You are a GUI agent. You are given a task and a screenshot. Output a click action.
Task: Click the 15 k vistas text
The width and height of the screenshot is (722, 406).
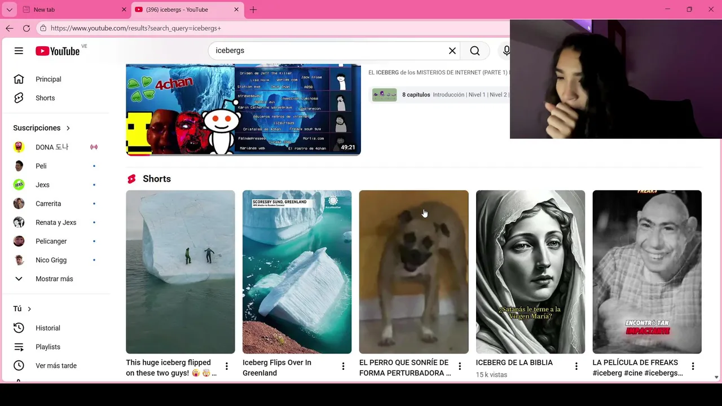[491, 375]
